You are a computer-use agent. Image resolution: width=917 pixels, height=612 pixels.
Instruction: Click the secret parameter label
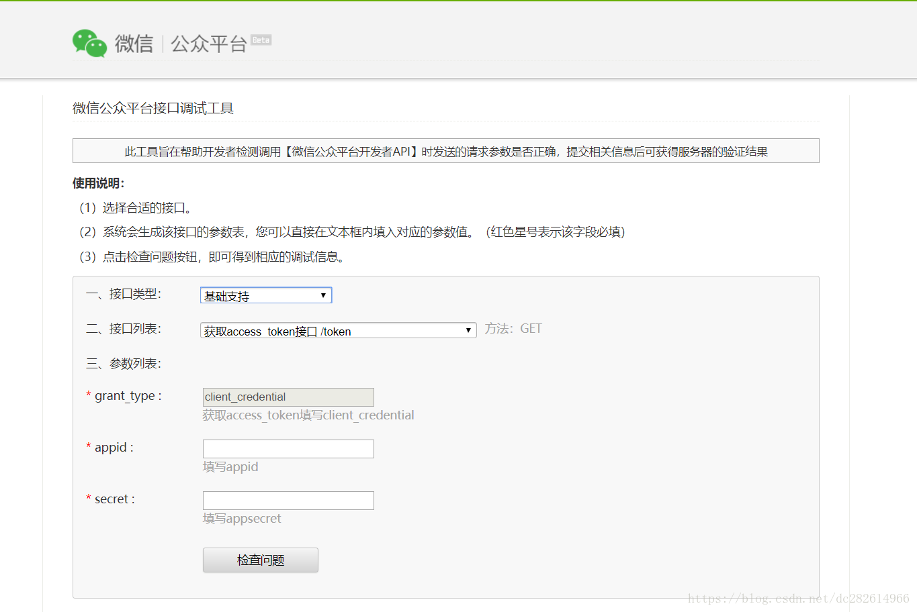(x=111, y=499)
